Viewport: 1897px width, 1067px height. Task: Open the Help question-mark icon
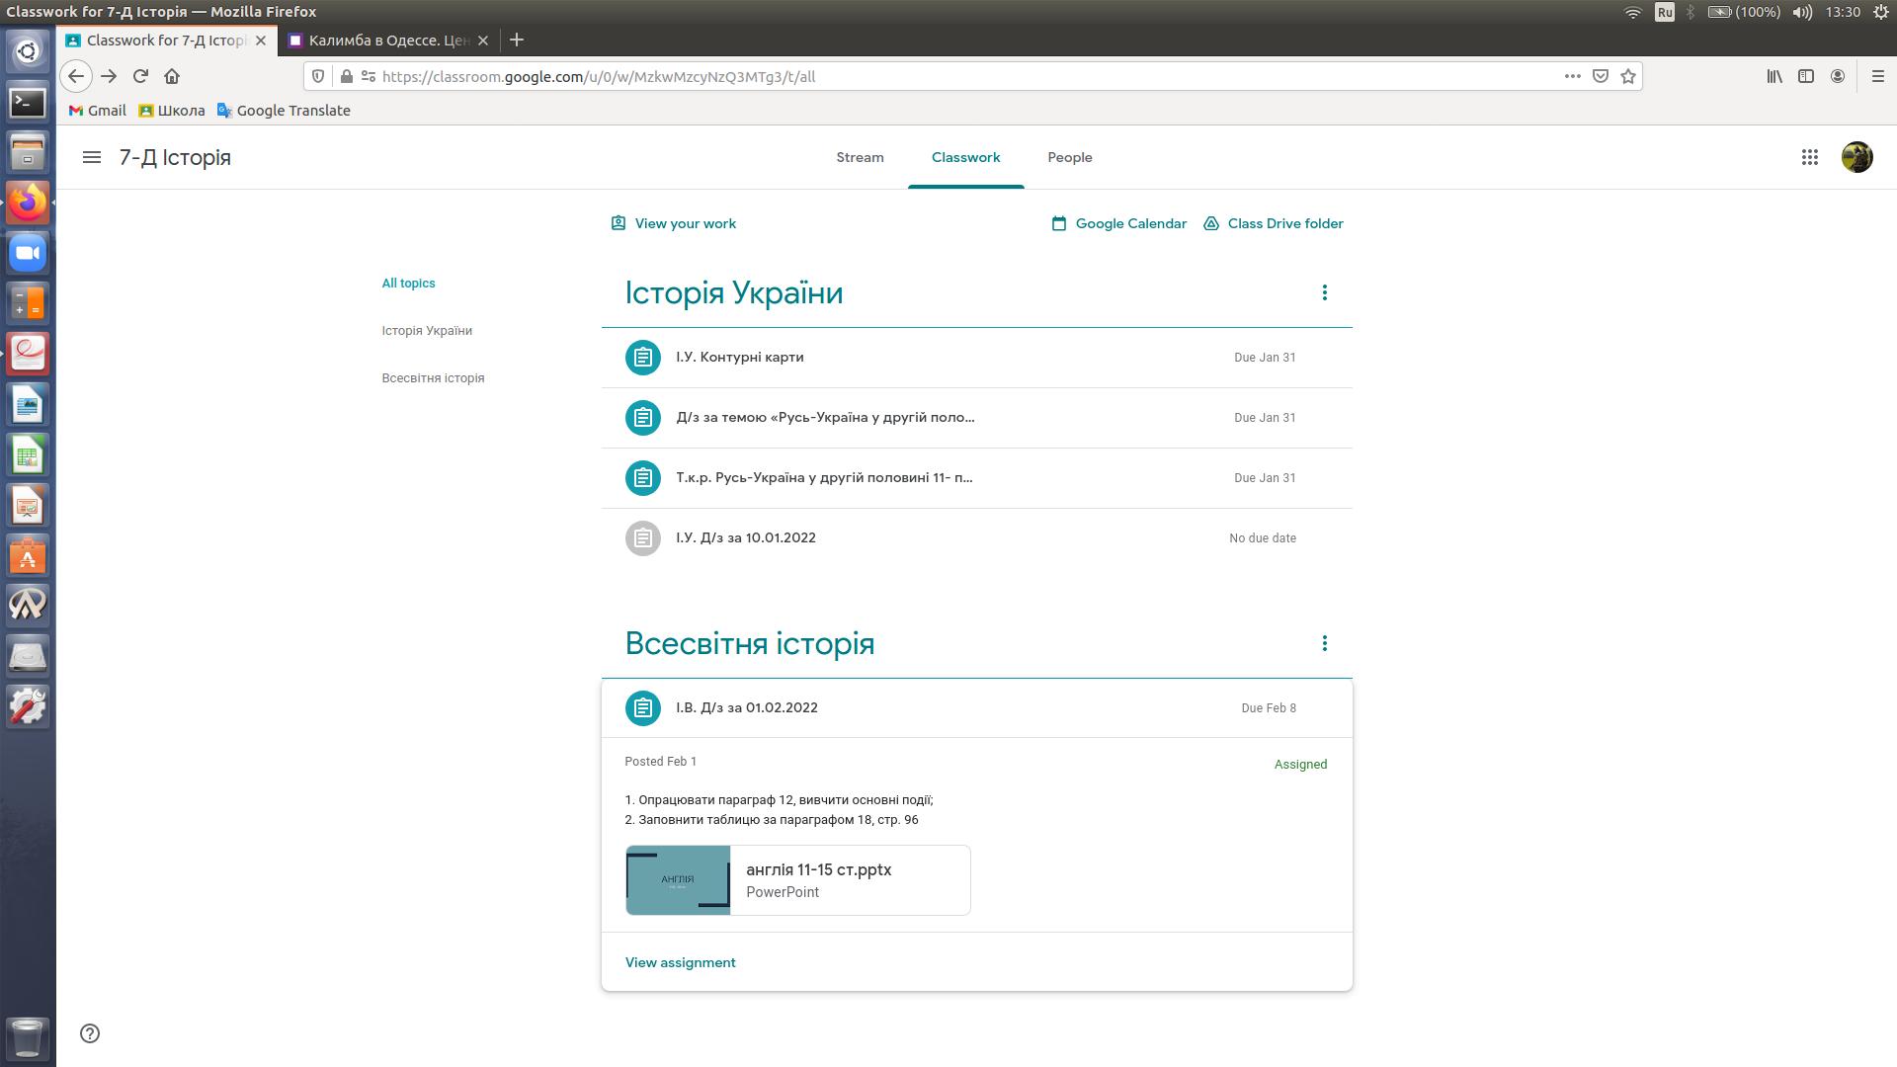[90, 1033]
